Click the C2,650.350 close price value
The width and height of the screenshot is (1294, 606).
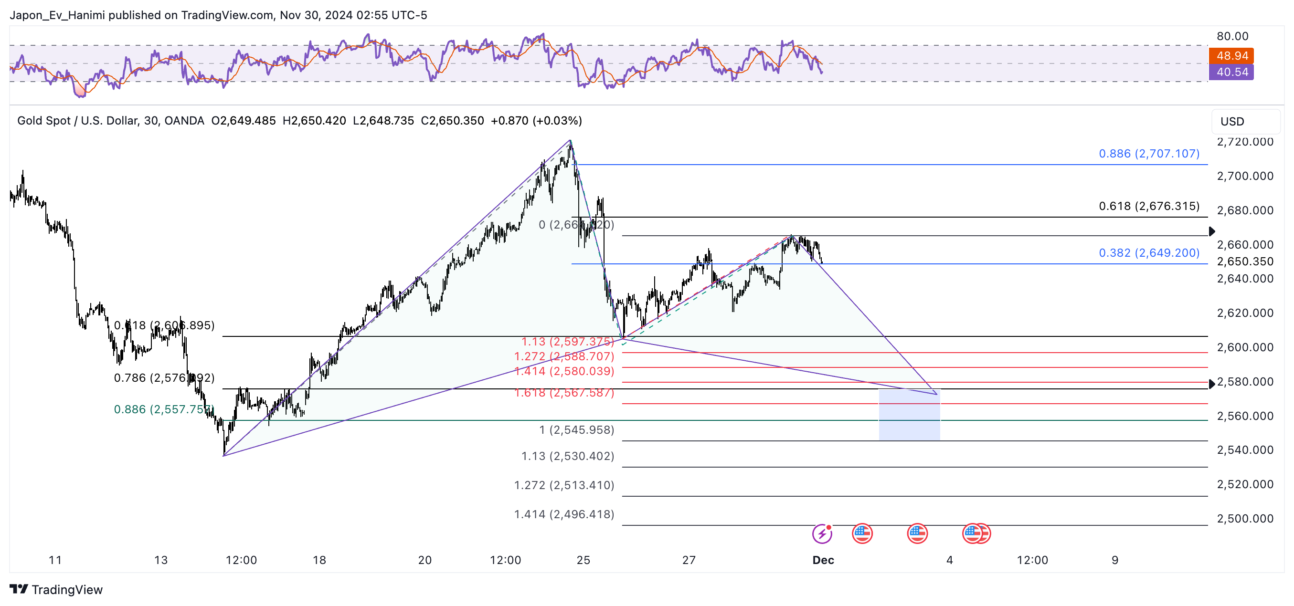click(x=453, y=121)
